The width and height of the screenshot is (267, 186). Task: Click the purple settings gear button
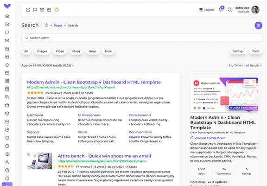tap(258, 26)
